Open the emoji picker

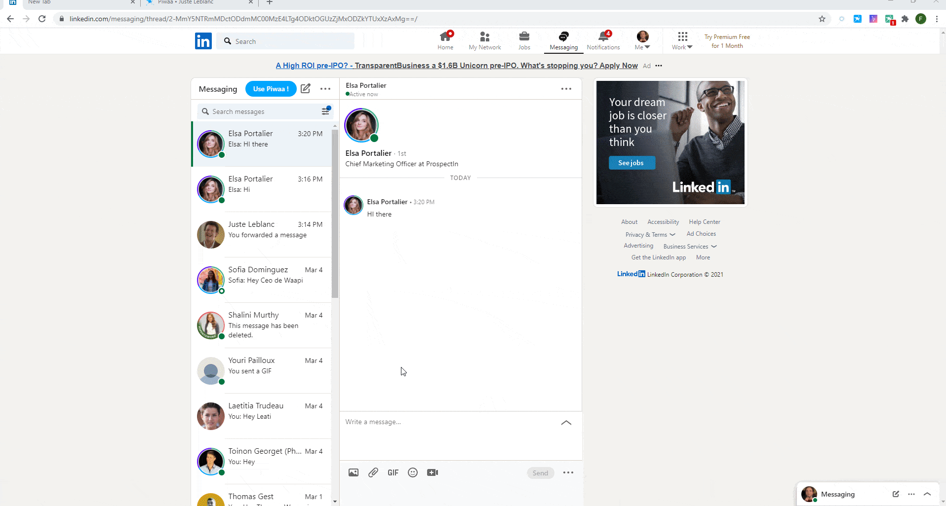click(413, 472)
